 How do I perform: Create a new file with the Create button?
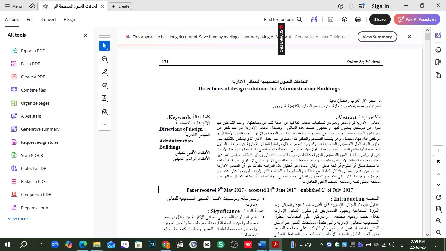pyautogui.click(x=120, y=6)
